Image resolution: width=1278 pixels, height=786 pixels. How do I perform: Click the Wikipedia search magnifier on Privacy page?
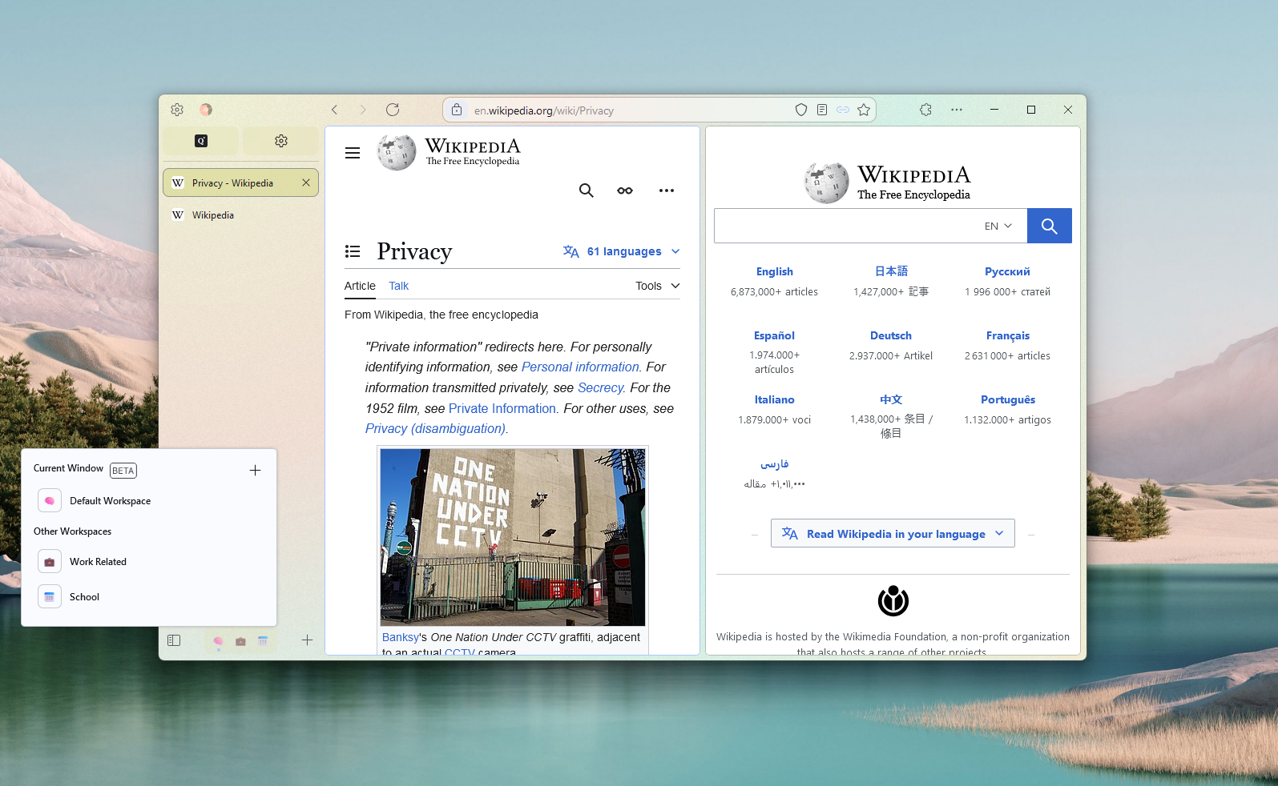click(x=587, y=190)
